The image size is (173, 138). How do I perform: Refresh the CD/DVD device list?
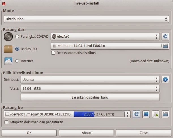(165, 36)
